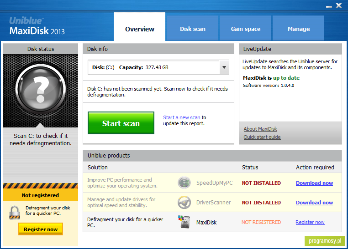This screenshot has height=249, width=348.
Task: Click the yellow Register now button
Action: (x=41, y=229)
